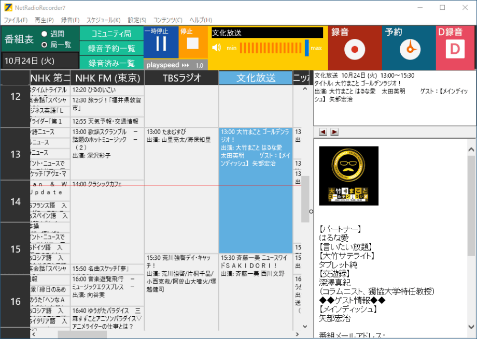The image size is (477, 339).
Task: Open the コンテンツ(C) menu
Action: point(167,20)
